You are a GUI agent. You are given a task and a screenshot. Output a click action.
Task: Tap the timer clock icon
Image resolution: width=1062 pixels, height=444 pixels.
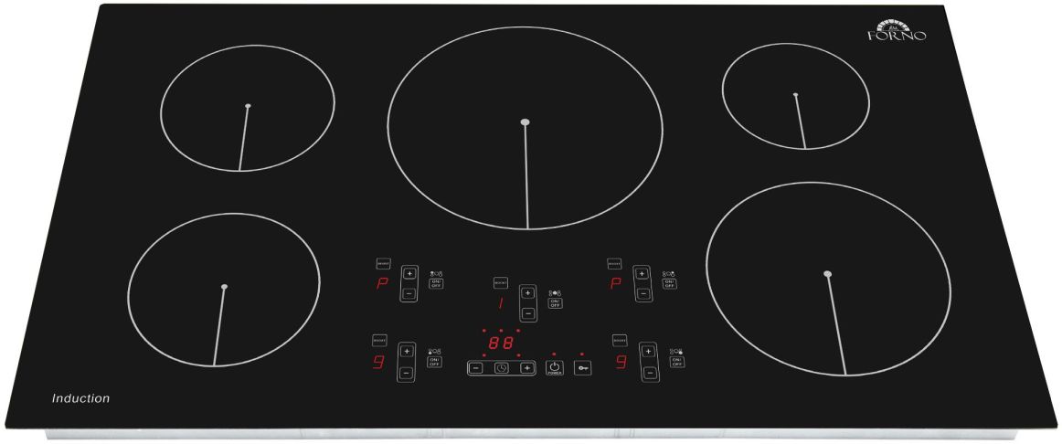[501, 368]
